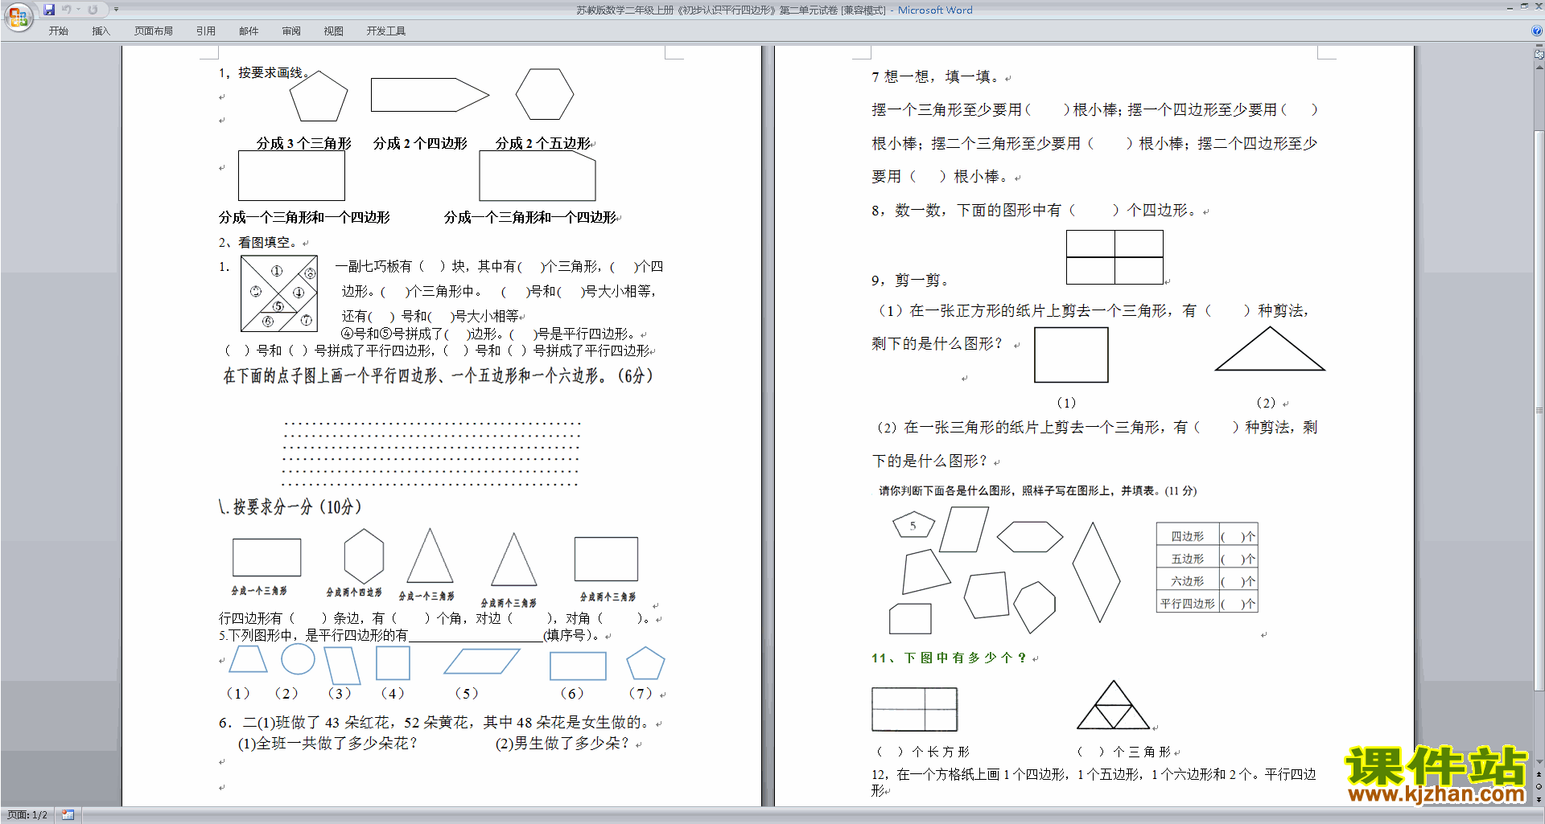Open the round Office button menu
This screenshot has width=1545, height=824.
pyautogui.click(x=18, y=16)
